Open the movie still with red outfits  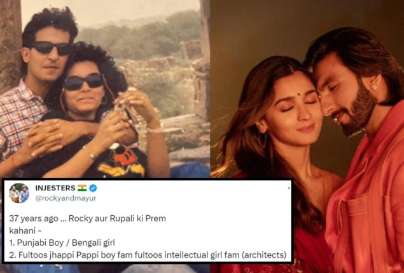pos(307,136)
